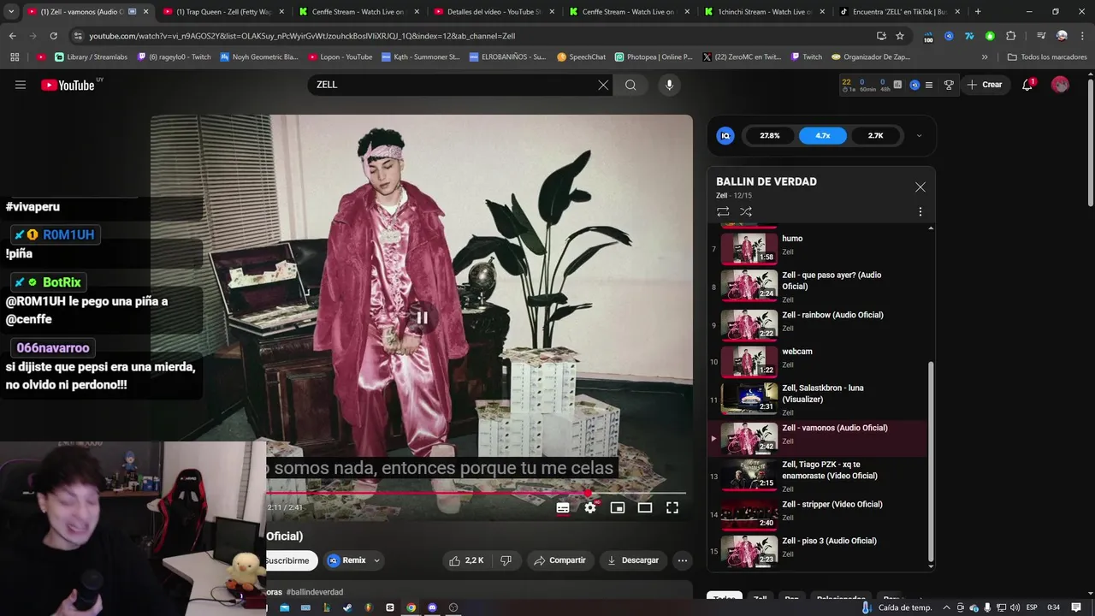Toggle theater mode view
The height and width of the screenshot is (616, 1095).
(645, 507)
